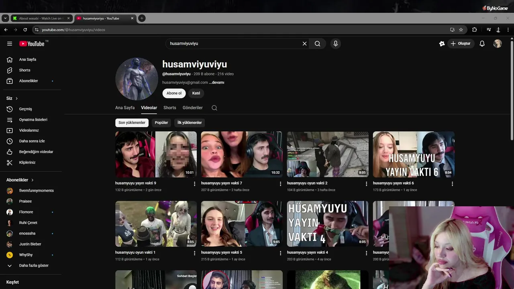
Task: Open the browser profile icon
Action: (498, 30)
